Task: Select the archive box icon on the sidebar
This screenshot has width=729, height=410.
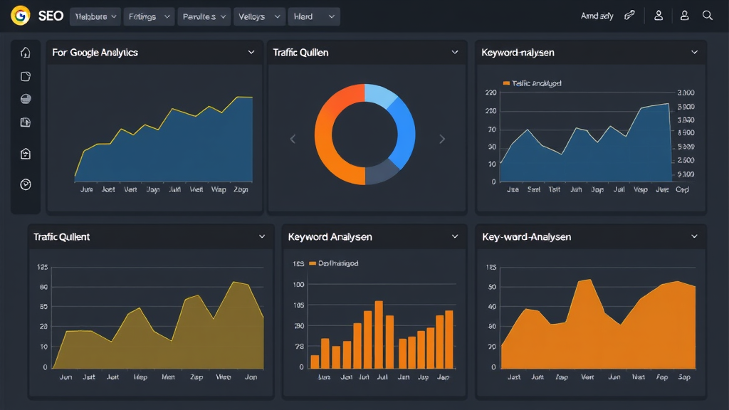Action: pyautogui.click(x=25, y=153)
